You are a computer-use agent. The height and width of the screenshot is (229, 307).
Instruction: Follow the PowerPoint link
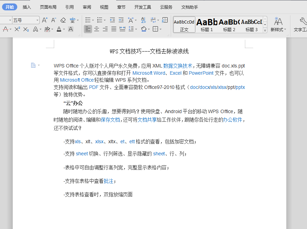[201, 73]
